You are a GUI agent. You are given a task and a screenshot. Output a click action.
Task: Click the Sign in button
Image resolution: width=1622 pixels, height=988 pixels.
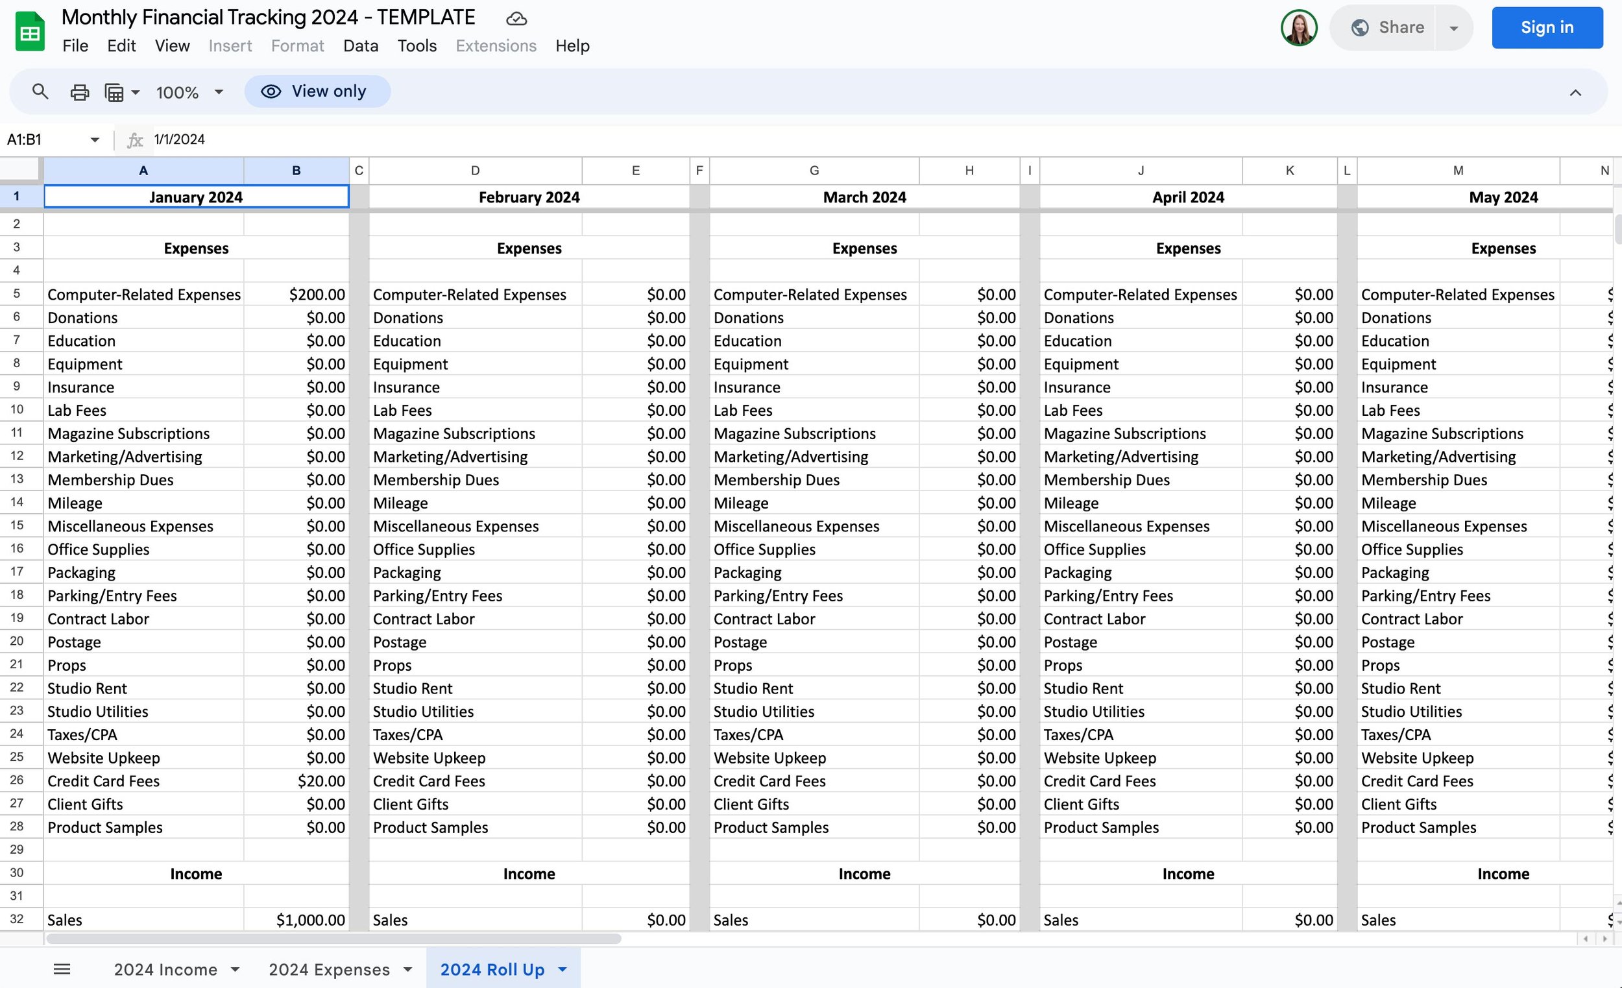[1546, 28]
